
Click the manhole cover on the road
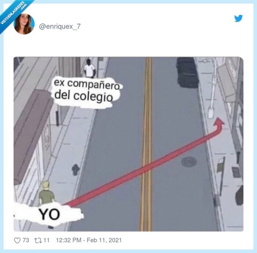click(x=189, y=162)
